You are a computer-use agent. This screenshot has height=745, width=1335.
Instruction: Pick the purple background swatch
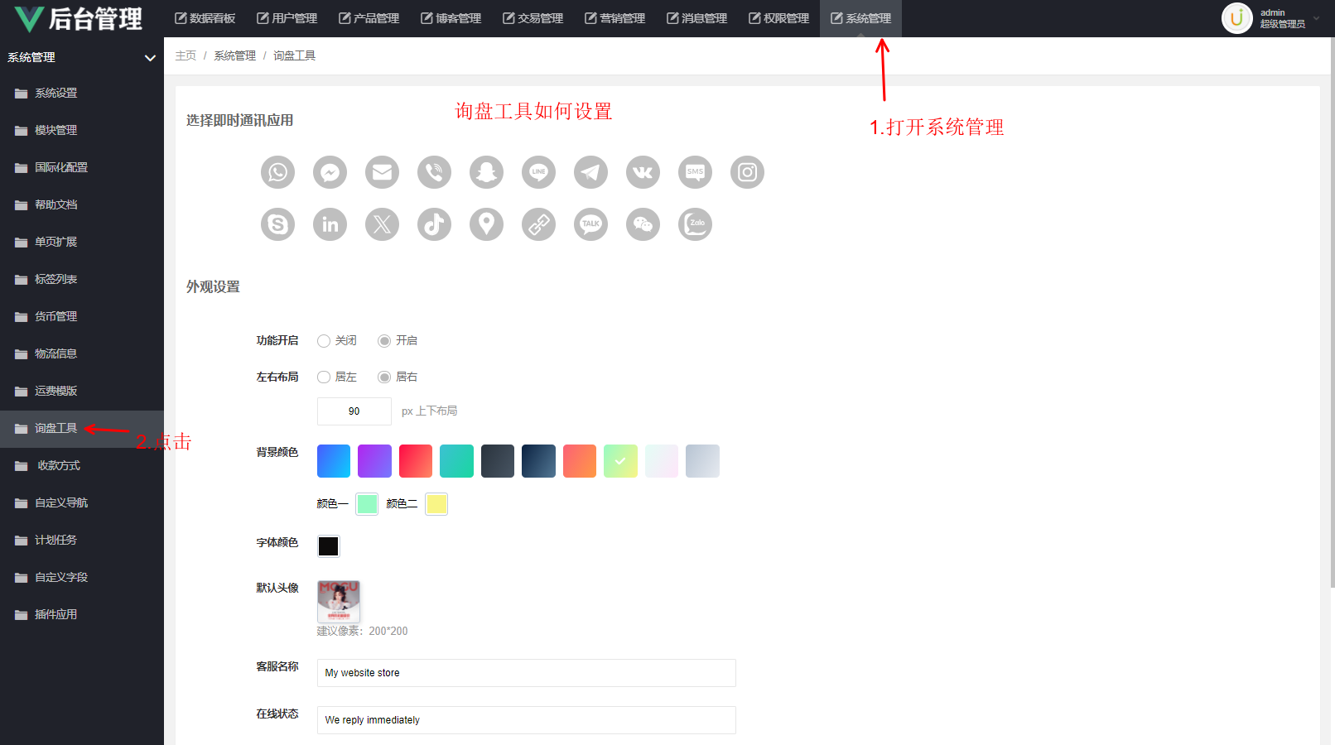(374, 461)
